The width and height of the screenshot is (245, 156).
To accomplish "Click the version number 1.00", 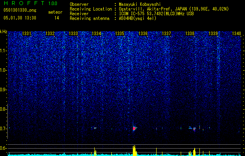I will pyautogui.click(x=53, y=3).
